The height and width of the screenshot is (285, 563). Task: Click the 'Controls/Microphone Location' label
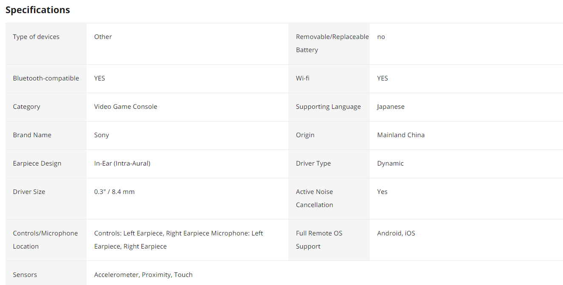click(x=45, y=240)
